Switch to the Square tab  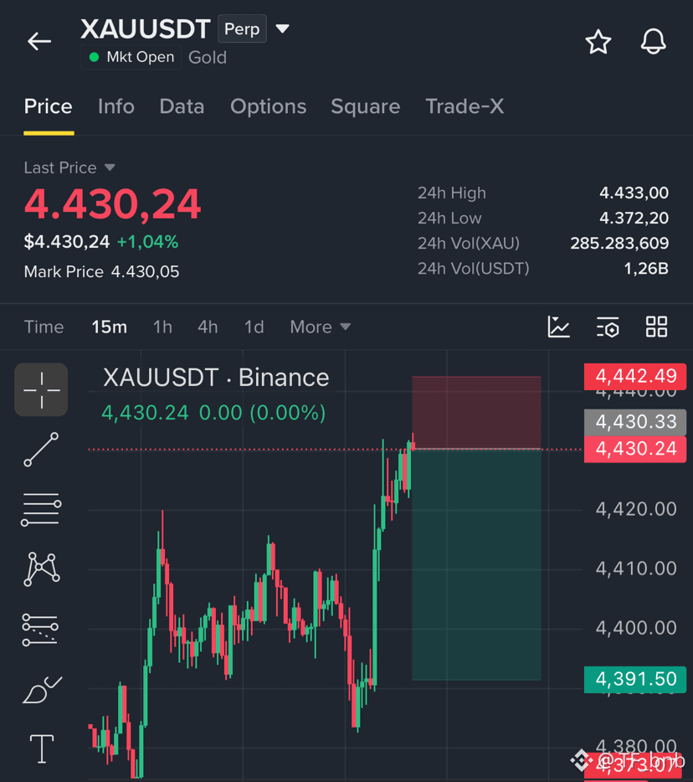coord(366,106)
